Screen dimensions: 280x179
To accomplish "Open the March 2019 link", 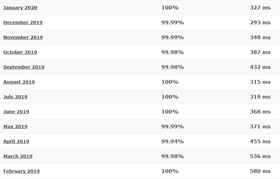I will pyautogui.click(x=18, y=156).
